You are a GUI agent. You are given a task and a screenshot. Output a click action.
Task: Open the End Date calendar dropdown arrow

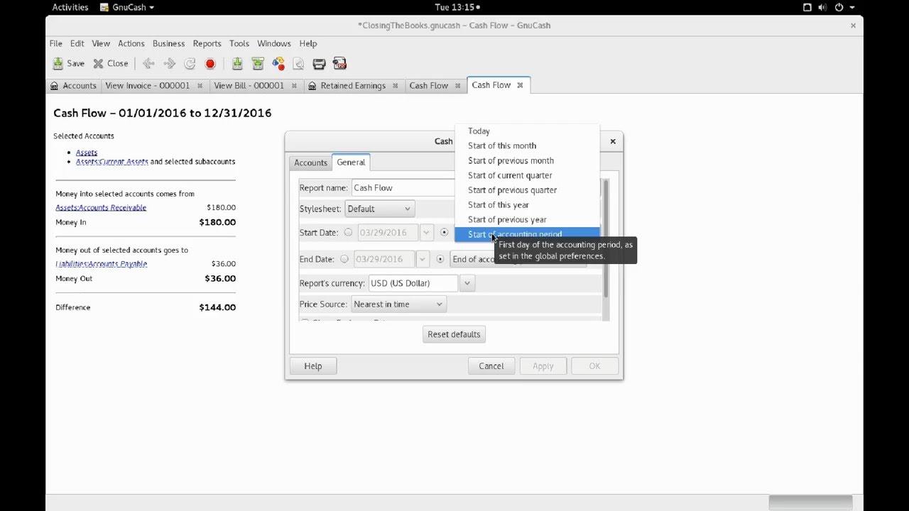click(423, 259)
